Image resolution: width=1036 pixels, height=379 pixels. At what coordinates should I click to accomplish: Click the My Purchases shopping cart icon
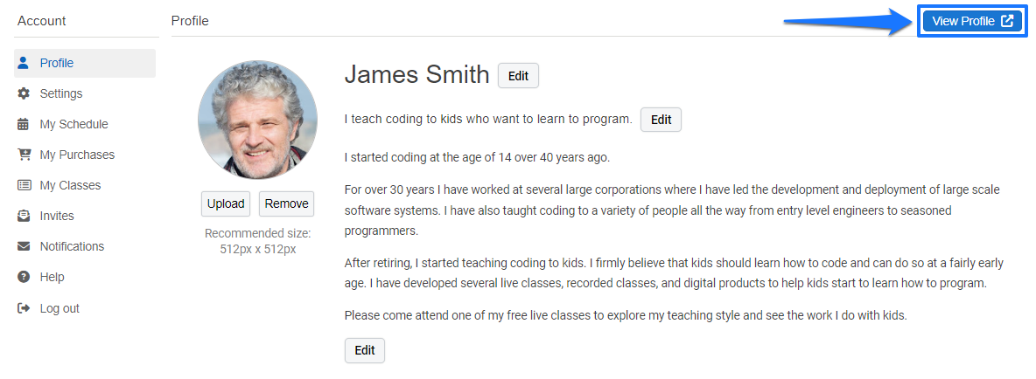pyautogui.click(x=24, y=155)
